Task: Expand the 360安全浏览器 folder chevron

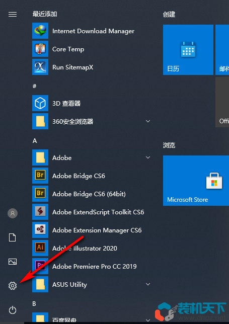Action: [148, 121]
